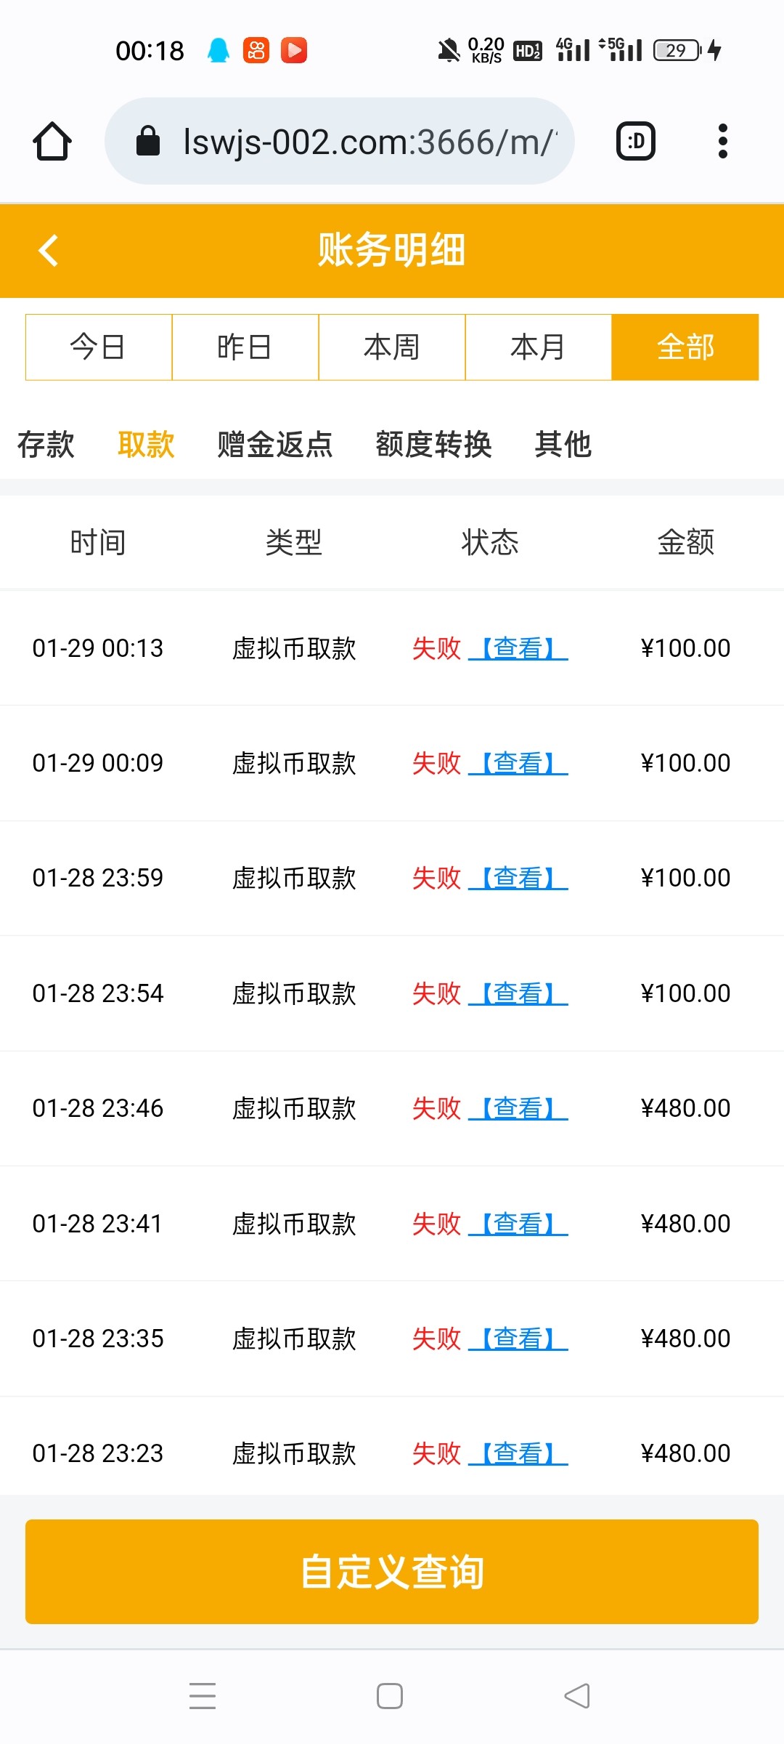Click 查看 link for 01-29 00:13 withdrawal

518,648
